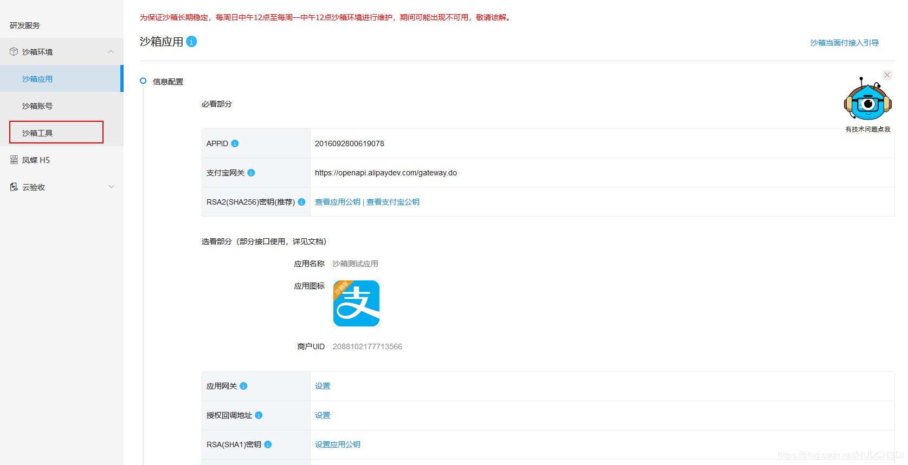
Task: Open 凤蝶 H5 in the sidebar
Action: pyautogui.click(x=36, y=160)
